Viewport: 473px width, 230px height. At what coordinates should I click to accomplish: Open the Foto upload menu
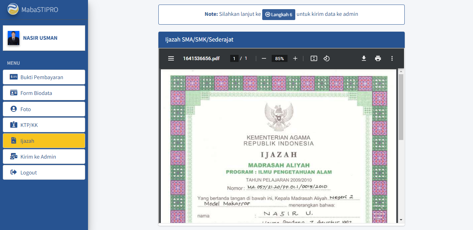pyautogui.click(x=44, y=109)
